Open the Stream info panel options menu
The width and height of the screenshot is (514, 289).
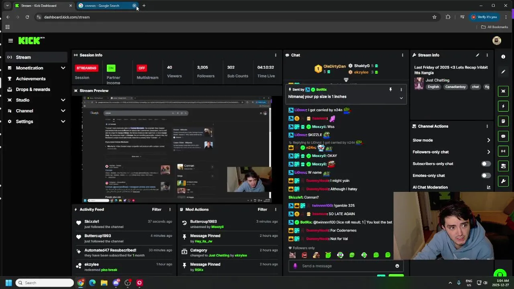pos(487,55)
